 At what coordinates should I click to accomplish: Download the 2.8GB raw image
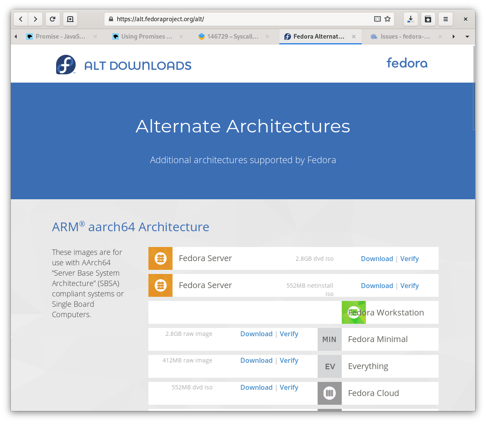pyautogui.click(x=257, y=334)
